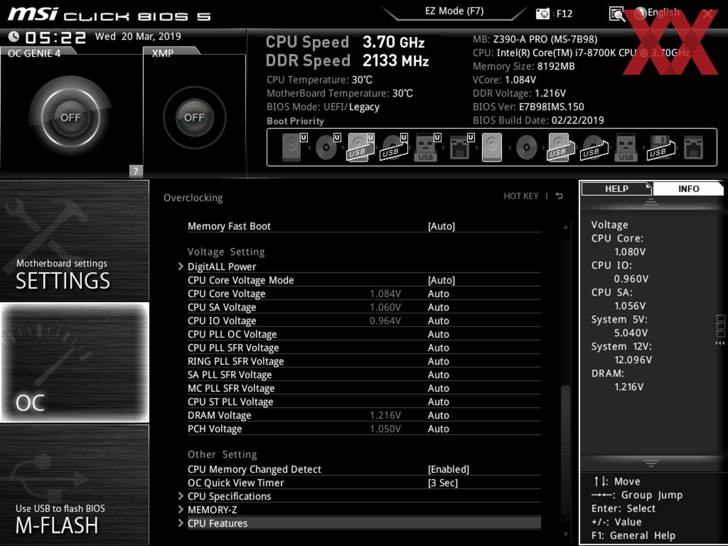
Task: Open the Motherboard SETTINGS section
Action: point(74,240)
